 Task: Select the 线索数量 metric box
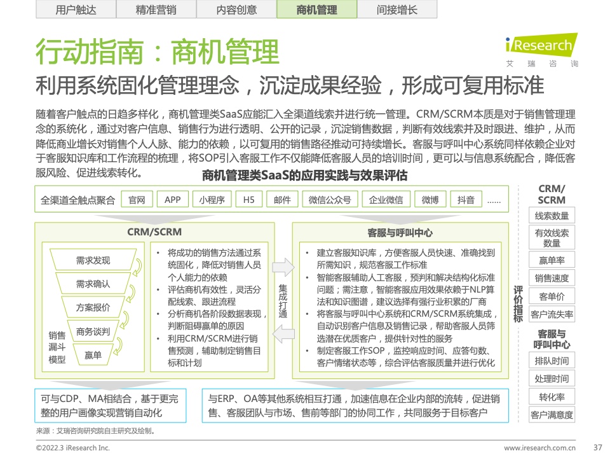(x=552, y=216)
